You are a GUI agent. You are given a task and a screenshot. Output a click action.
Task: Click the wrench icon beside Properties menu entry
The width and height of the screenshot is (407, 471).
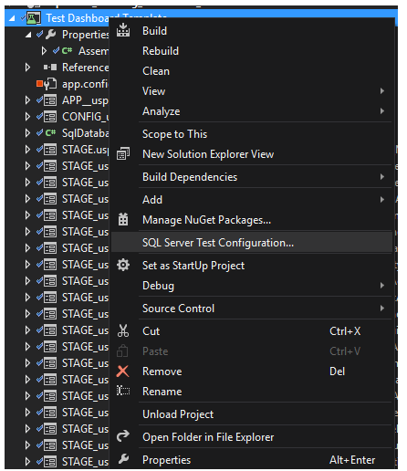(123, 459)
